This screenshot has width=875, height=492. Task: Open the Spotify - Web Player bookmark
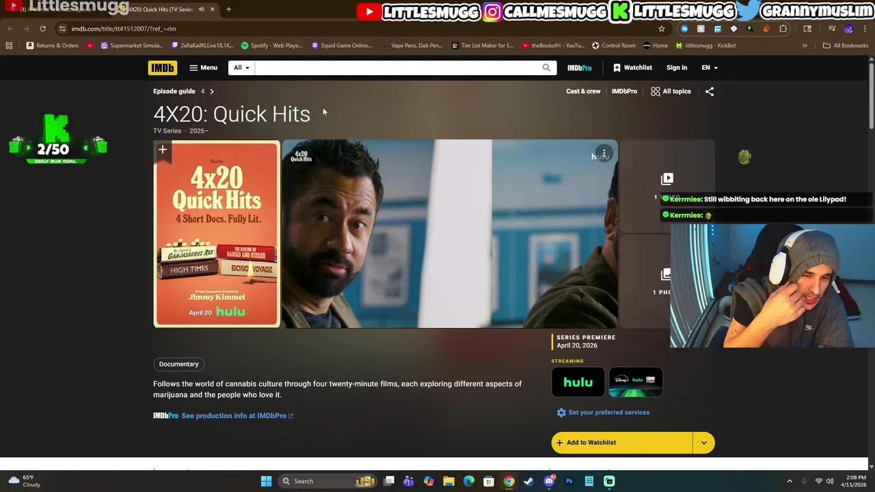tap(271, 45)
